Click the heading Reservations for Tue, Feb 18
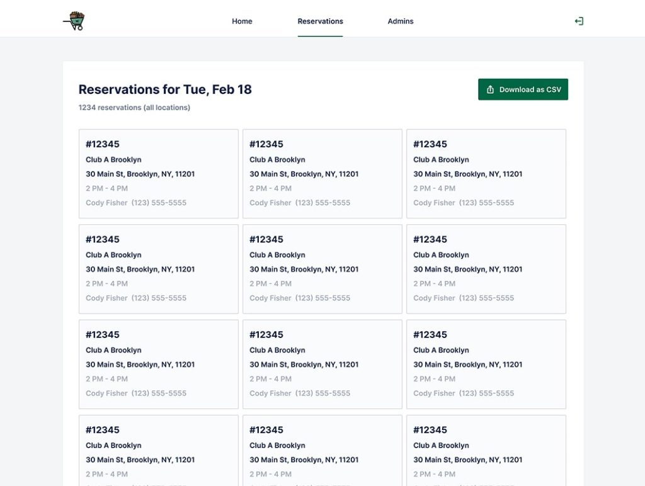The width and height of the screenshot is (645, 486). click(x=165, y=89)
